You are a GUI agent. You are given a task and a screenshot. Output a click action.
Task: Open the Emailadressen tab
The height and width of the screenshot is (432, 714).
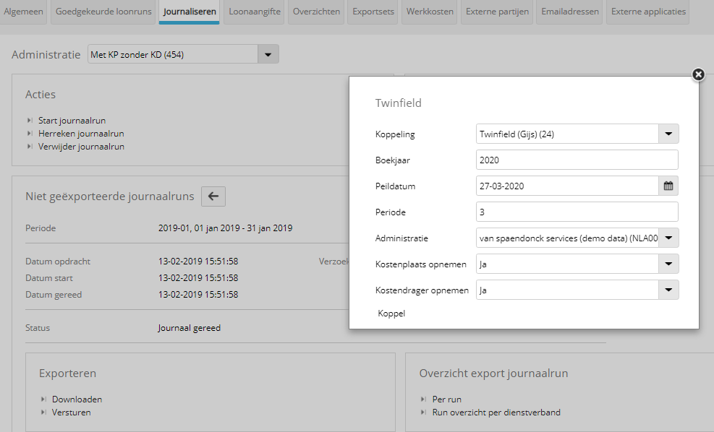(x=569, y=12)
